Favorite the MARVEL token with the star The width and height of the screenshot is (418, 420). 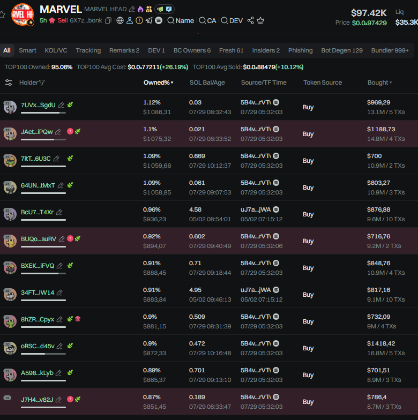(x=2, y=14)
